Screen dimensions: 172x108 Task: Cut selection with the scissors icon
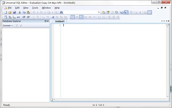point(20,12)
